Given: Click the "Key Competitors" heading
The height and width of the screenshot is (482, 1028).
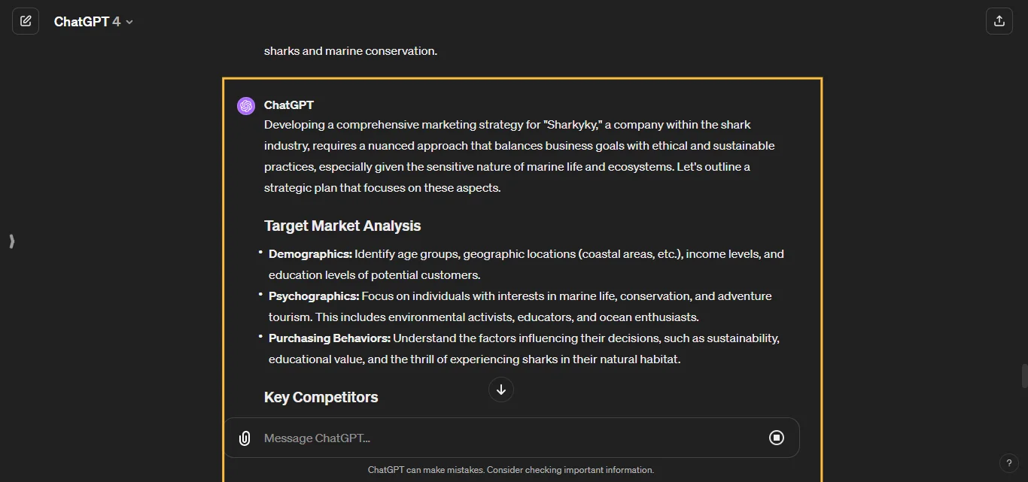Looking at the screenshot, I should click(x=321, y=397).
